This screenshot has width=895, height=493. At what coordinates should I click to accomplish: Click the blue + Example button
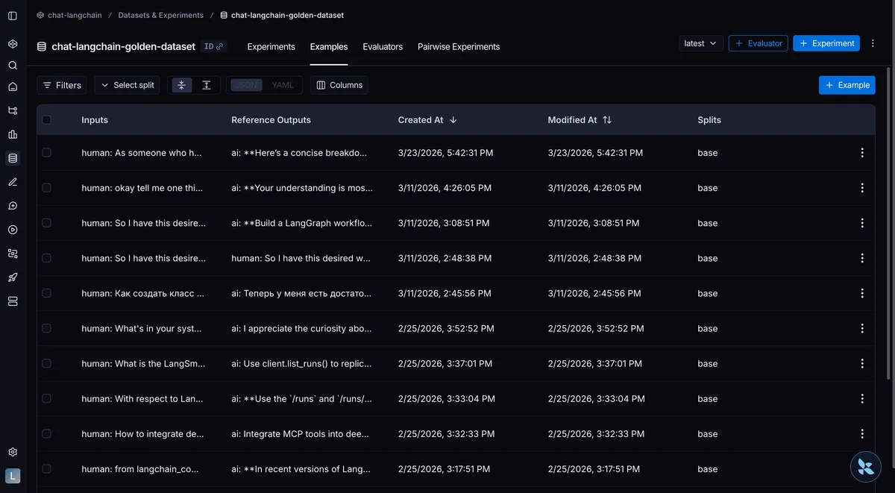pyautogui.click(x=847, y=85)
